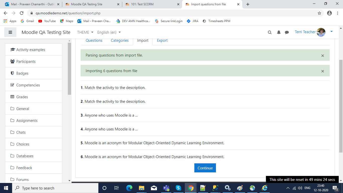Open the Moodle QA Testing Site home link
The image size is (343, 193).
tap(46, 32)
